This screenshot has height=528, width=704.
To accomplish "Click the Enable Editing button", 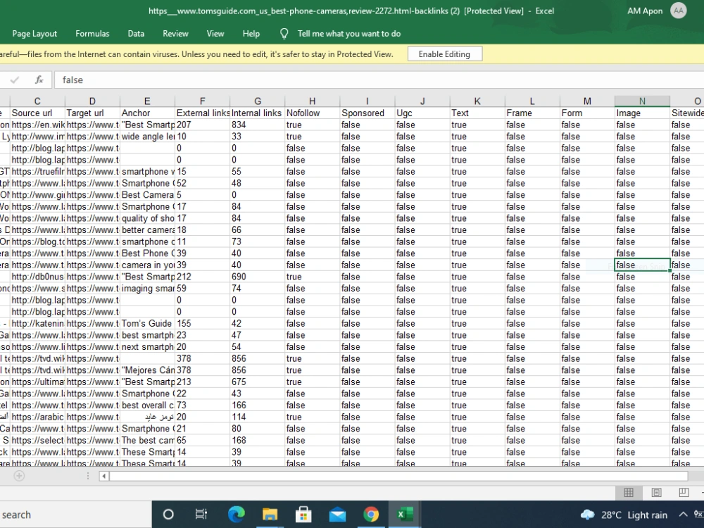I will 444,54.
